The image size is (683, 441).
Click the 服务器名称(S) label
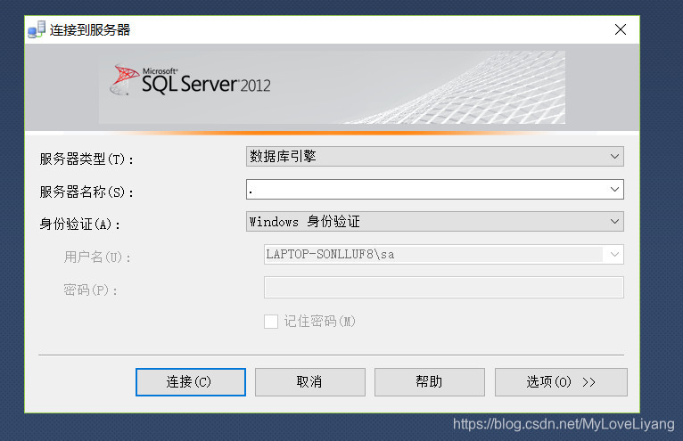[x=86, y=192]
